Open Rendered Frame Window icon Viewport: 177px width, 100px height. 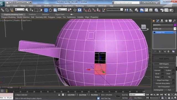coord(166,10)
